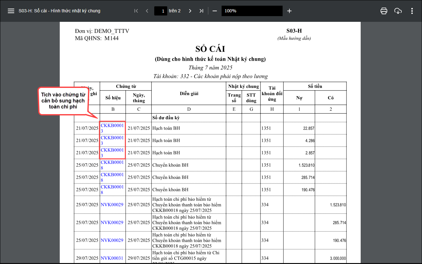Go to next page
The image size is (422, 264).
coord(190,11)
